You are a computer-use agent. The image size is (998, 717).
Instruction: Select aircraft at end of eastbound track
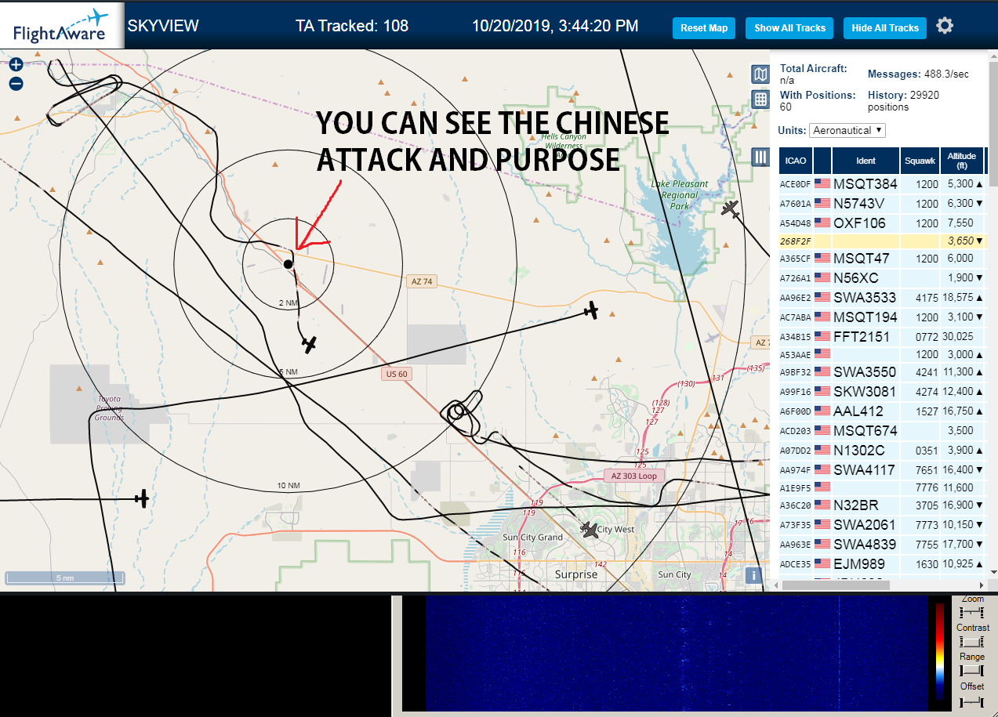tap(591, 311)
